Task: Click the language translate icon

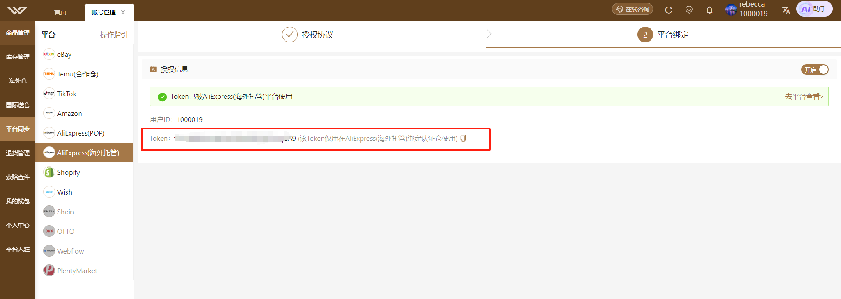Action: click(786, 10)
